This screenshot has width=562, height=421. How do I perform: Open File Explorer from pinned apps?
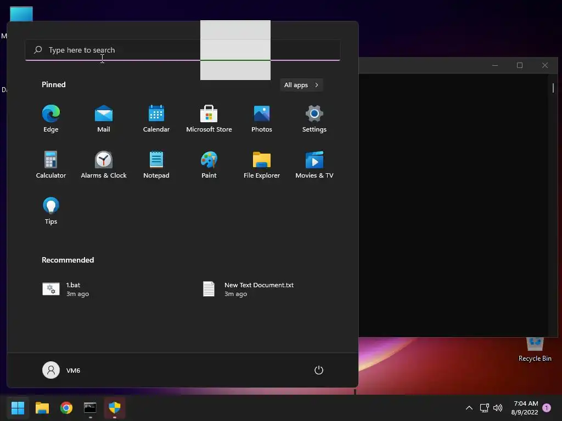[262, 164]
